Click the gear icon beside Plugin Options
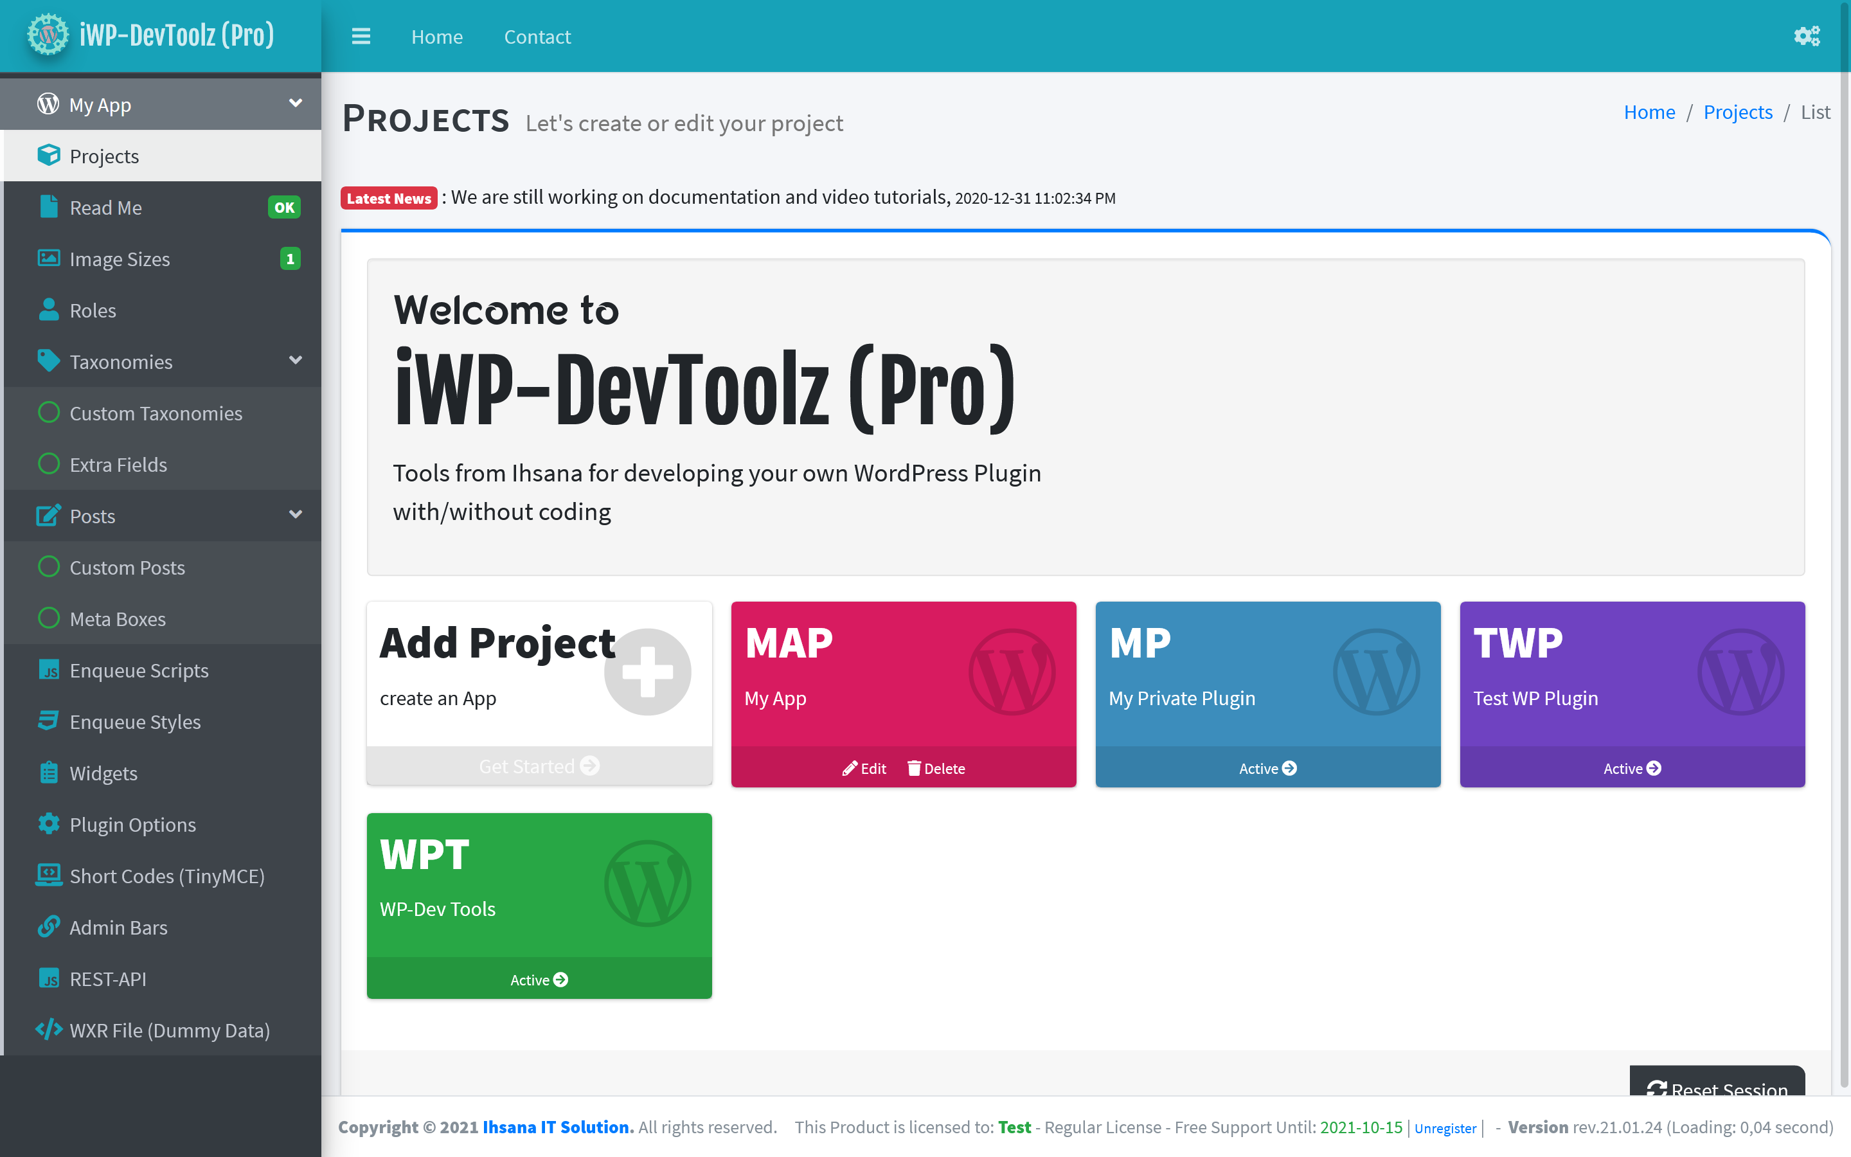Screen dimensions: 1851x1157 (x=48, y=823)
